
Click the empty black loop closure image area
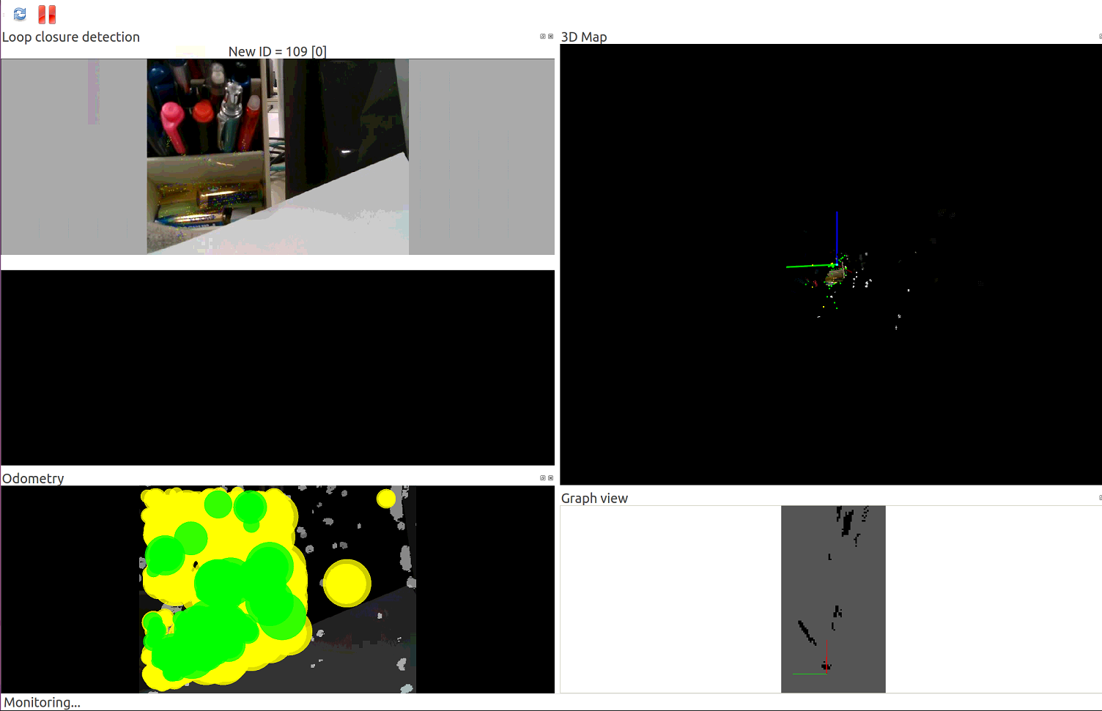(x=277, y=368)
